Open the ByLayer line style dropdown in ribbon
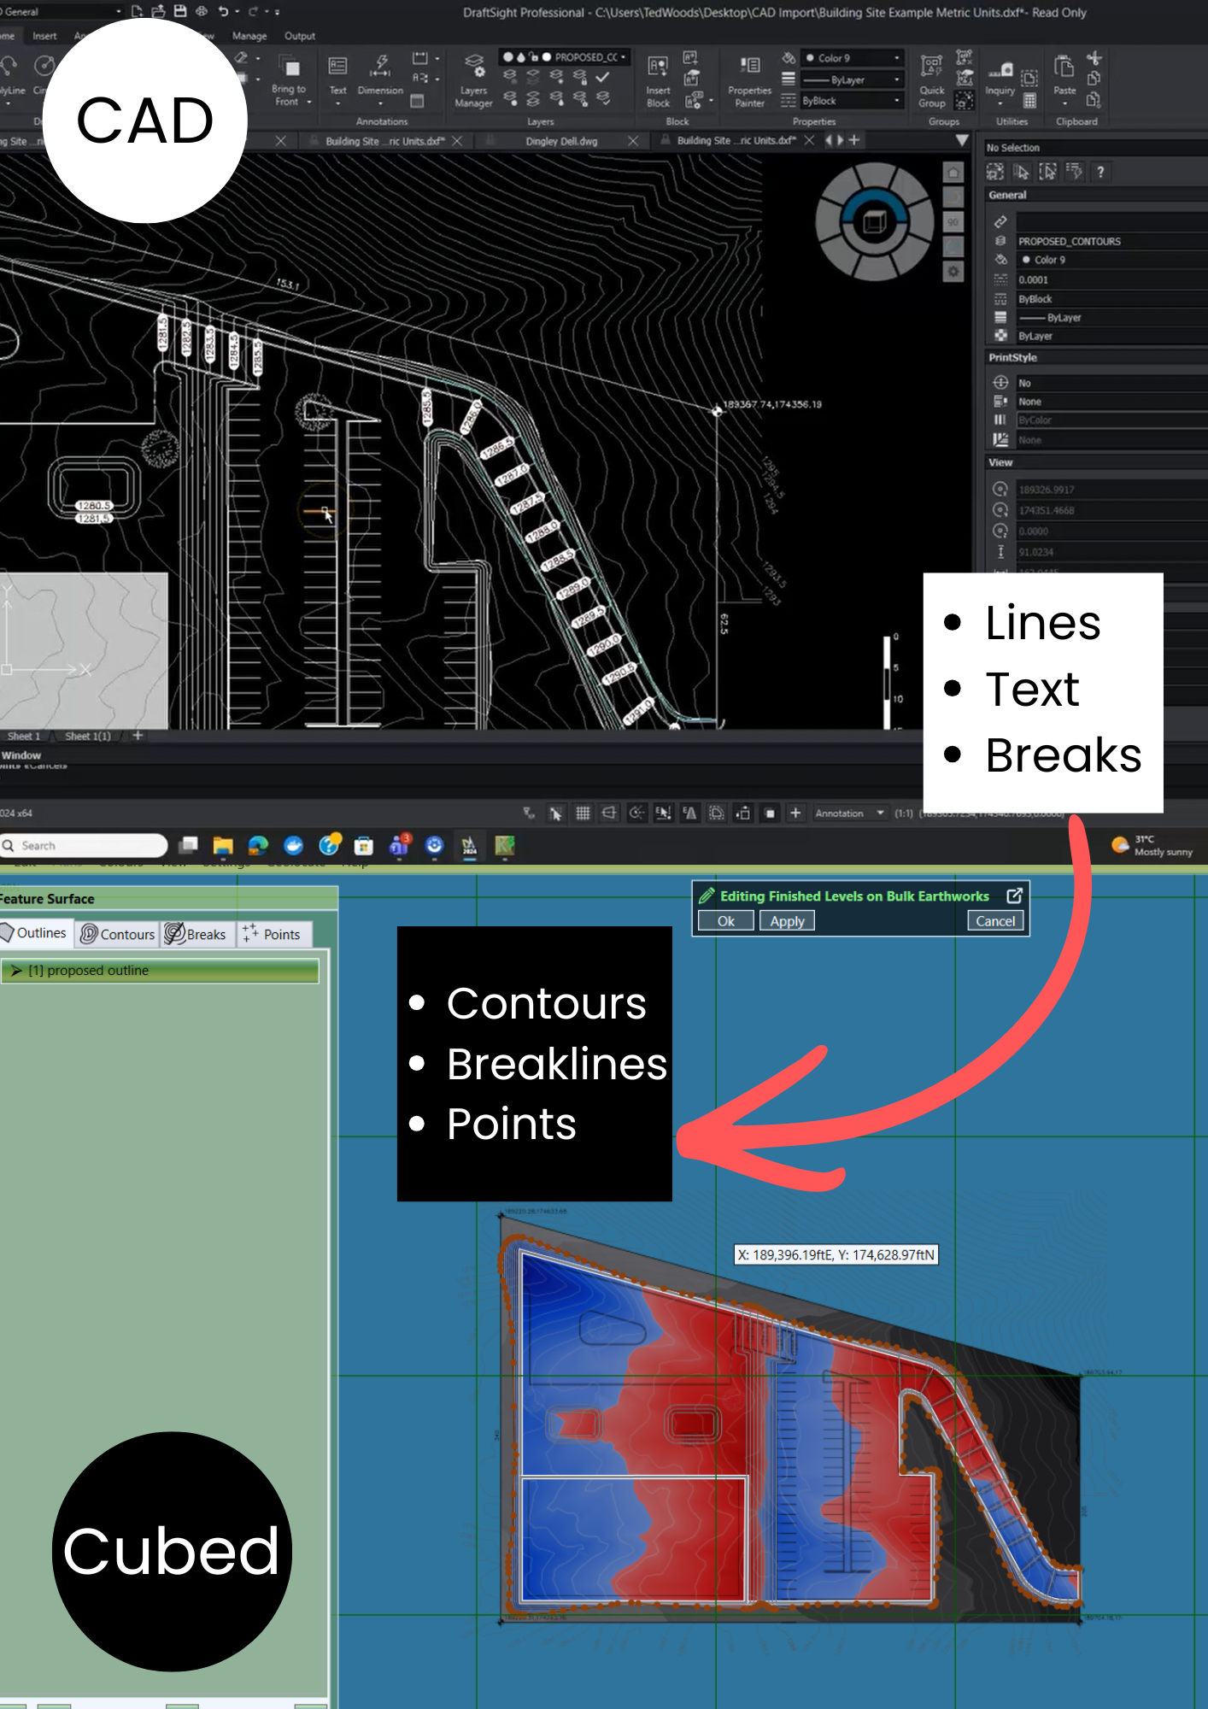The width and height of the screenshot is (1208, 1709). click(x=852, y=79)
